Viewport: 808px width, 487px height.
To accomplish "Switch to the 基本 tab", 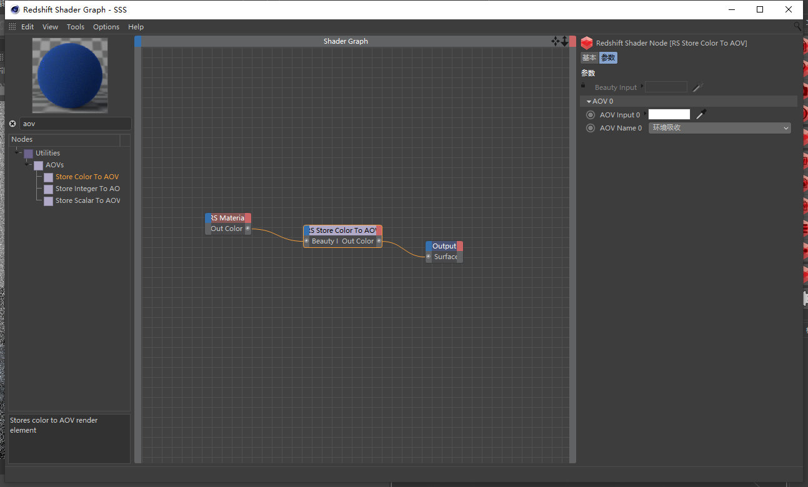I will coord(589,57).
